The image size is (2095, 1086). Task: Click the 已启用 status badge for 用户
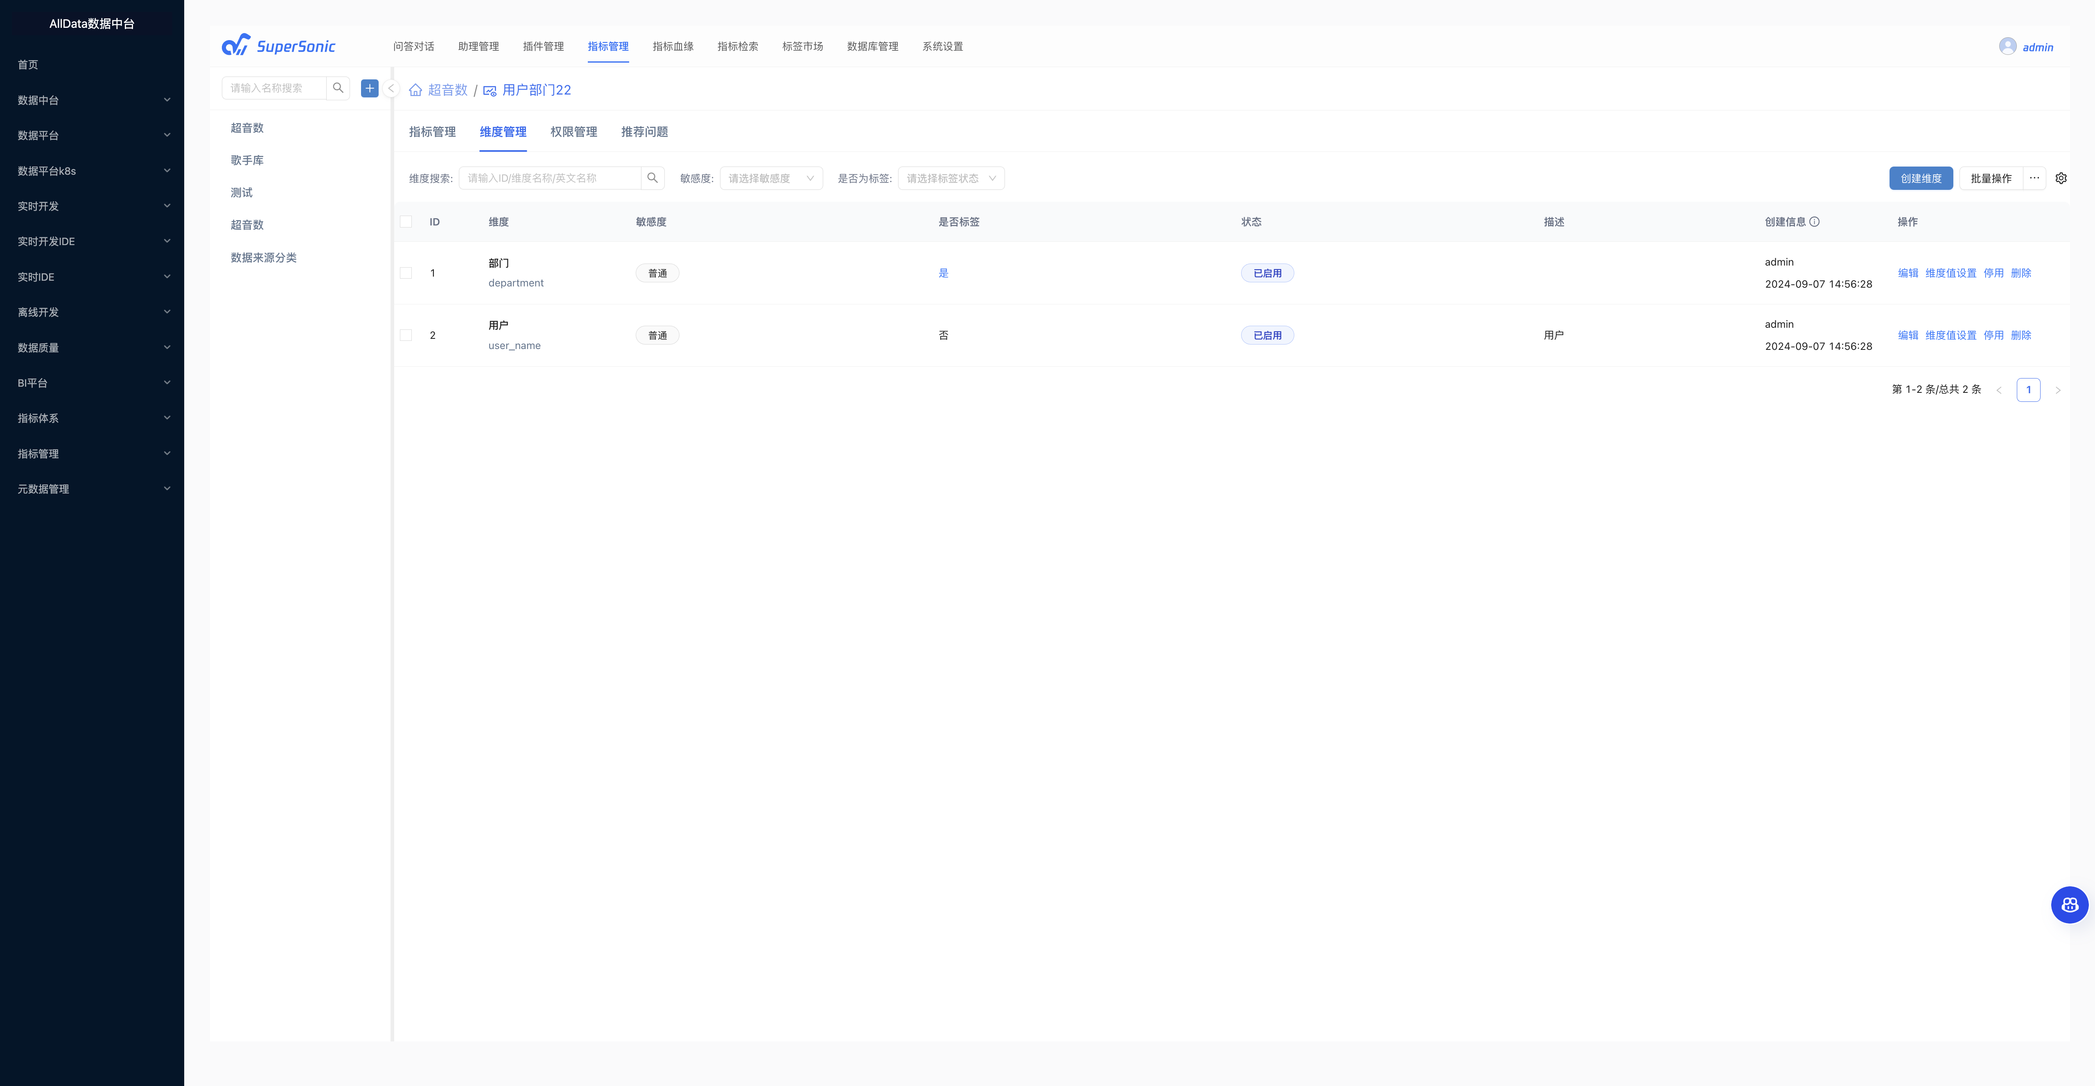(1267, 335)
